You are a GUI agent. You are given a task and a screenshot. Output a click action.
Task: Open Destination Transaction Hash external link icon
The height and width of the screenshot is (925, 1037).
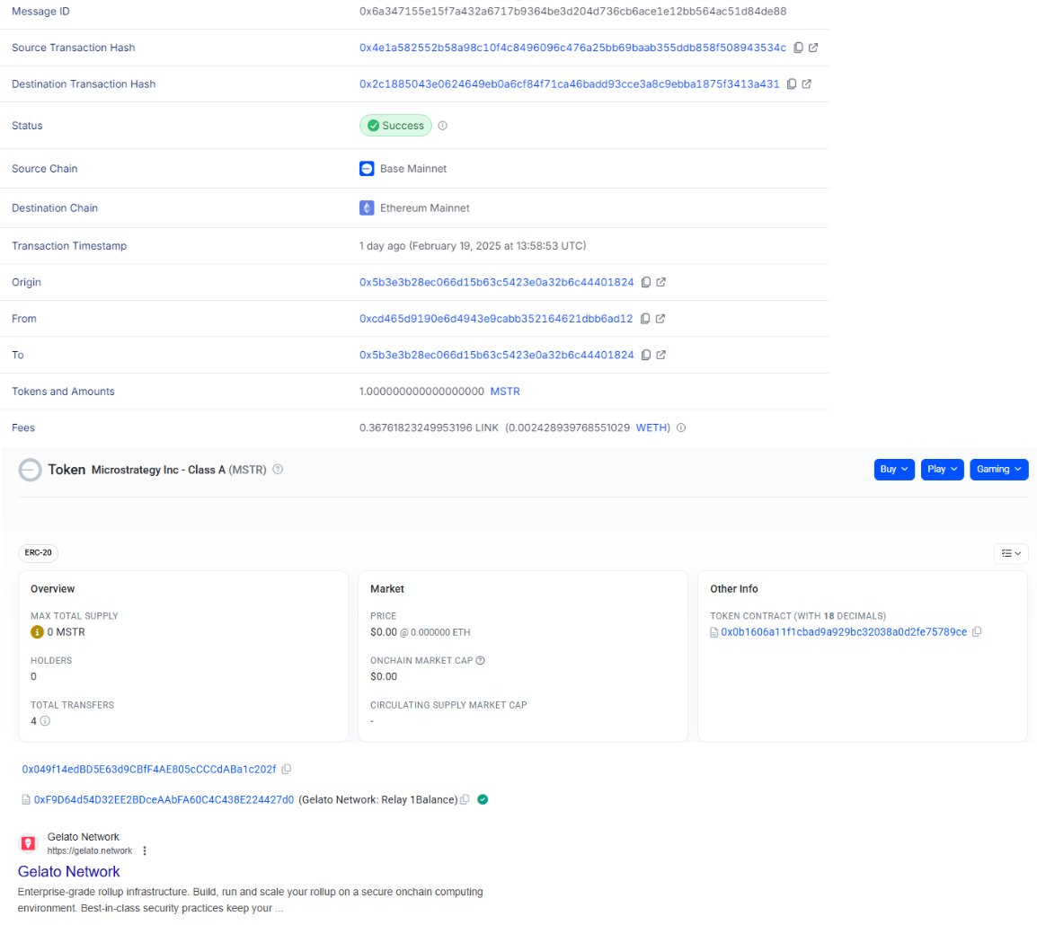point(807,84)
